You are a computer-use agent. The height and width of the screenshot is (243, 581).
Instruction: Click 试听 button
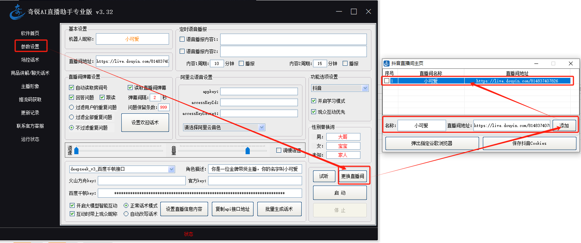coord(324,176)
